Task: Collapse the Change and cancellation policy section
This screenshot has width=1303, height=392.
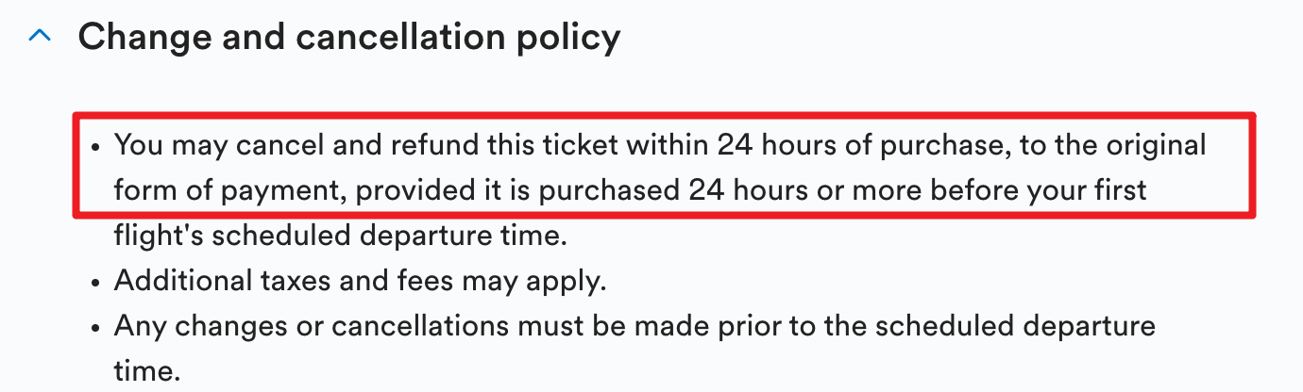Action: point(40,38)
